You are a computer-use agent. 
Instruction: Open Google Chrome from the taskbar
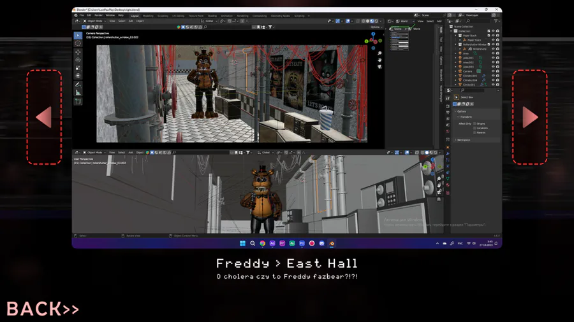pos(263,243)
